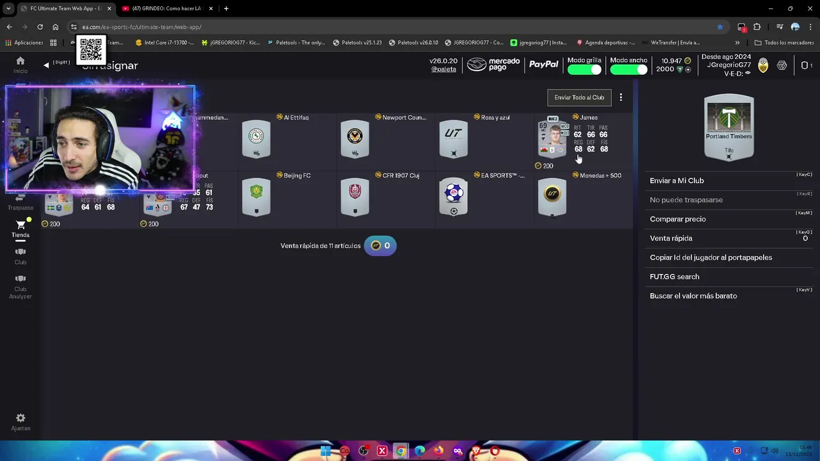Toggle the V-E-D eye visibility icon

click(748, 74)
